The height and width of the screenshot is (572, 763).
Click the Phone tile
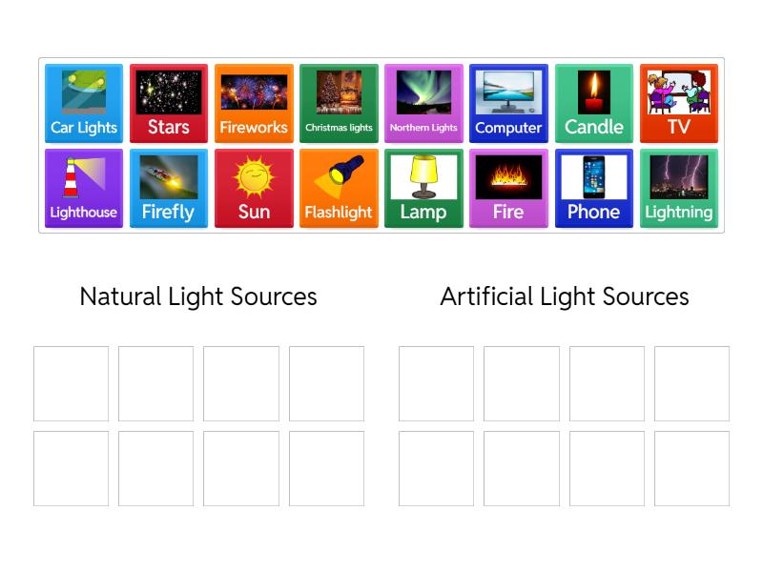click(593, 188)
